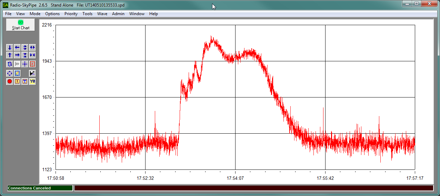Image resolution: width=440 pixels, height=196 pixels.
Task: Click the horizontal compress arrows icon
Action: (32, 55)
